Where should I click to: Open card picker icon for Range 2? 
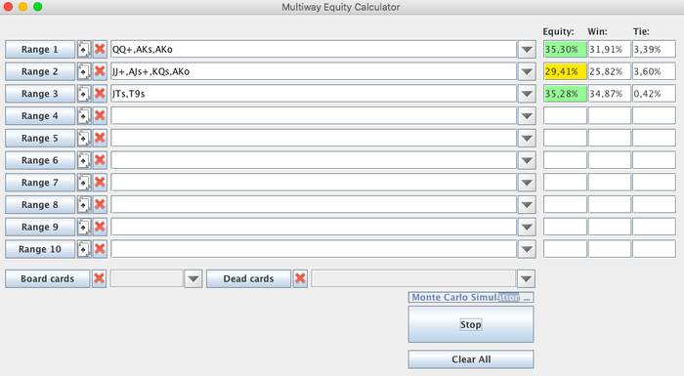point(84,71)
